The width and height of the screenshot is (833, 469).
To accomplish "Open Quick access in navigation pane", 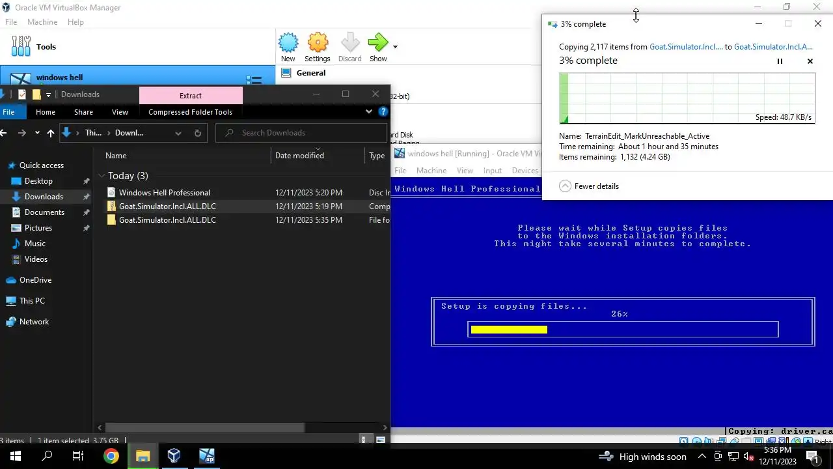I will point(41,165).
